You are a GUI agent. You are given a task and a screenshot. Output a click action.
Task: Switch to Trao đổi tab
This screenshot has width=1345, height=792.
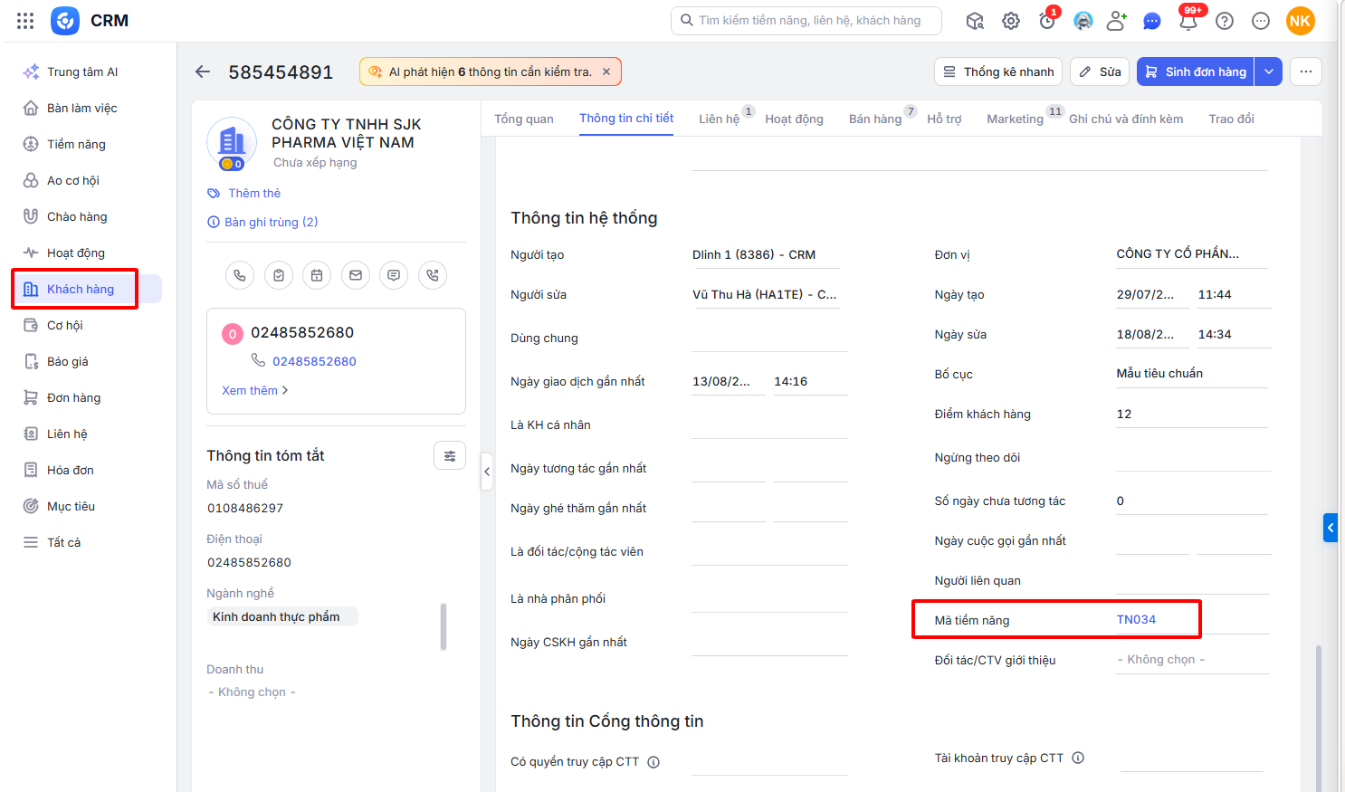[1231, 119]
